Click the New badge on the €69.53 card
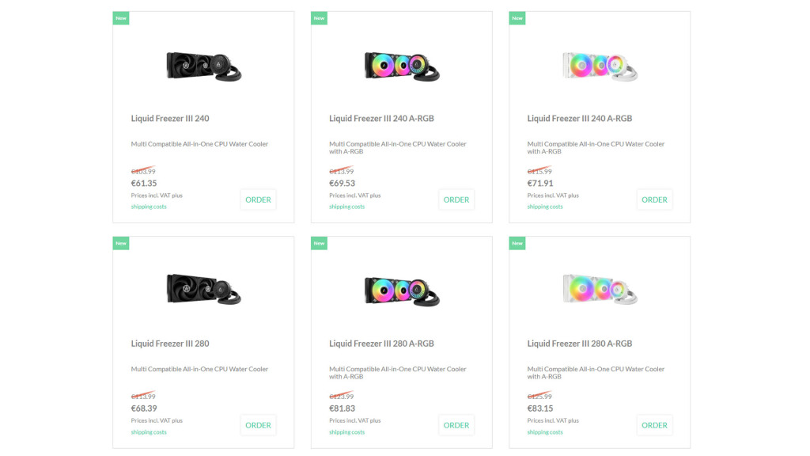810x456 pixels. click(x=319, y=18)
